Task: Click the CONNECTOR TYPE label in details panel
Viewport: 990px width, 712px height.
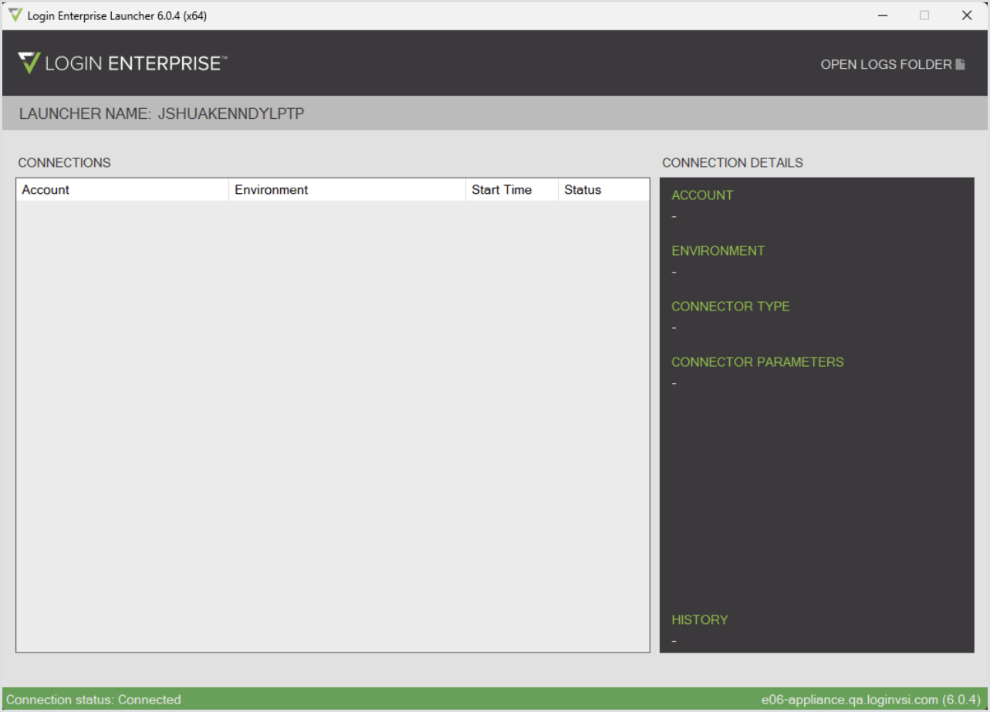Action: coord(730,307)
